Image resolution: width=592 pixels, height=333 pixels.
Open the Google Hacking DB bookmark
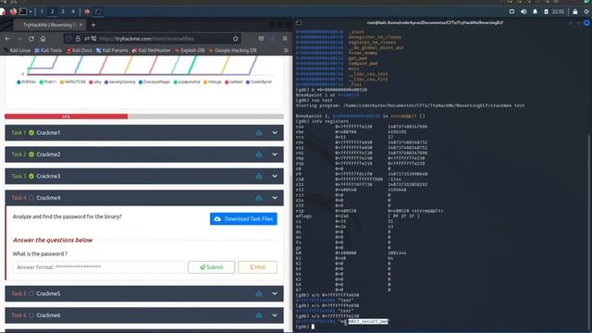tap(232, 50)
